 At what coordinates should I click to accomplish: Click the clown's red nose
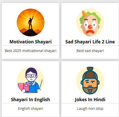coord(90,27)
